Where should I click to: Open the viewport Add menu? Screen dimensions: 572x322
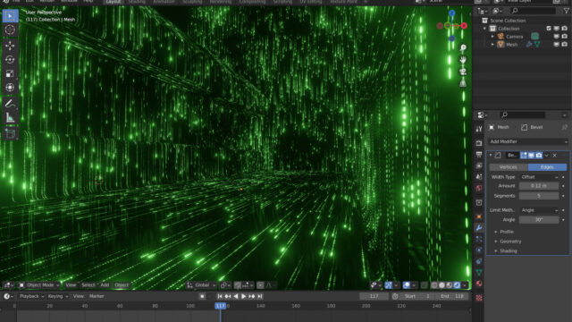coord(105,285)
